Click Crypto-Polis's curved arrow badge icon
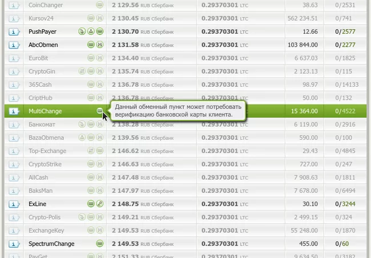 (82, 217)
